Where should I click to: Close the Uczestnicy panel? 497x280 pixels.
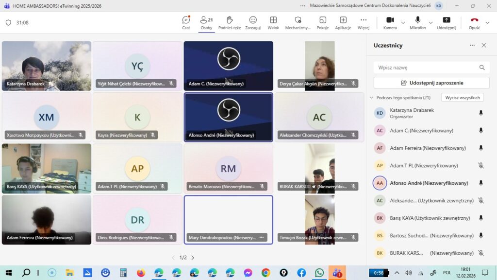point(484,45)
